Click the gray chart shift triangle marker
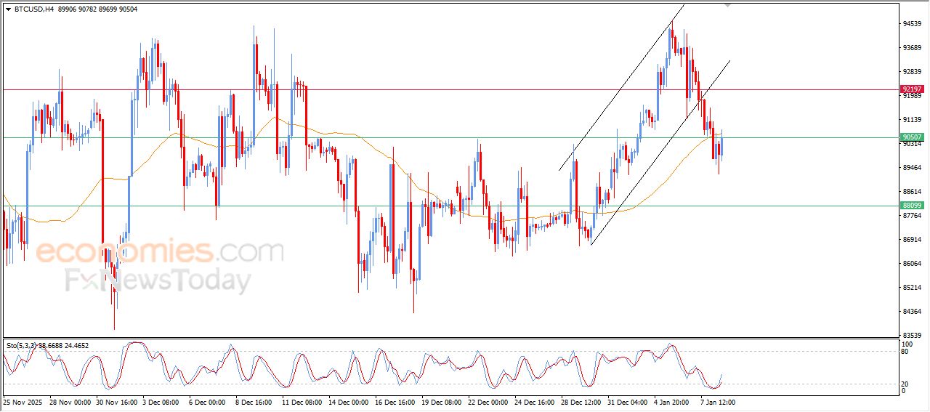This screenshot has height=412, width=930. point(728,5)
